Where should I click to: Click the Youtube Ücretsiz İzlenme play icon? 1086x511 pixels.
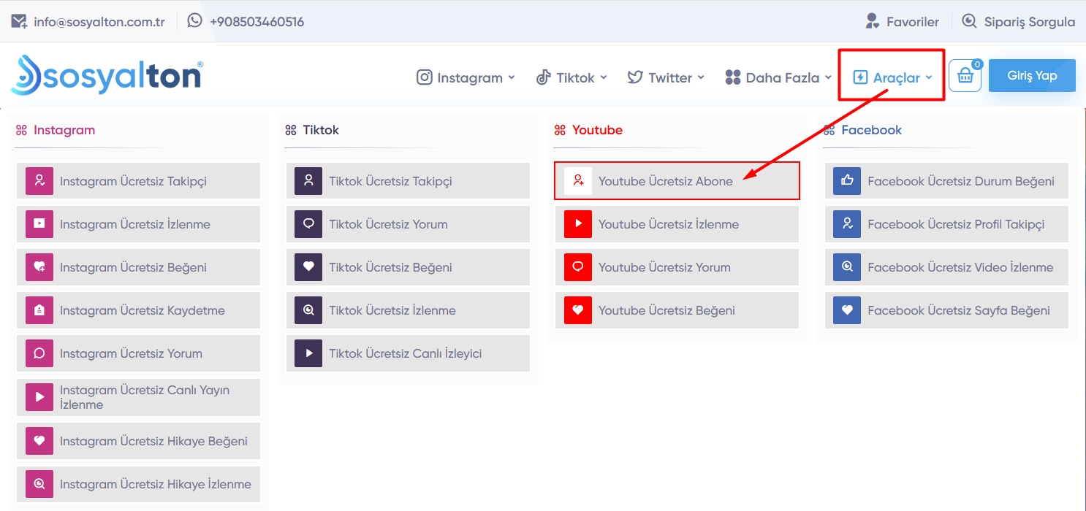(x=578, y=224)
